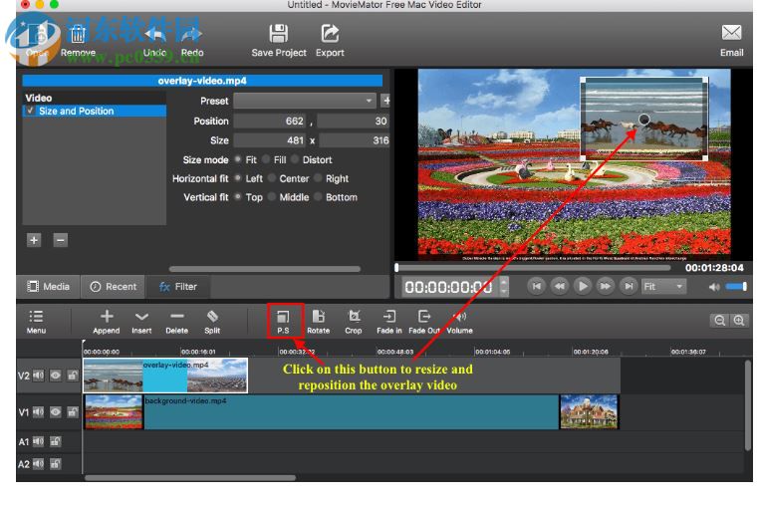Click the Size height field 316
759x505 pixels.
tap(355, 140)
